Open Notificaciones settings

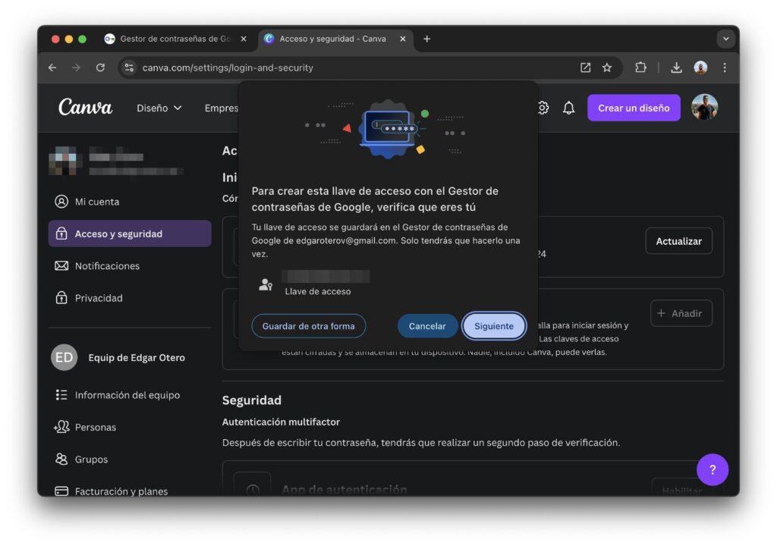click(130, 265)
